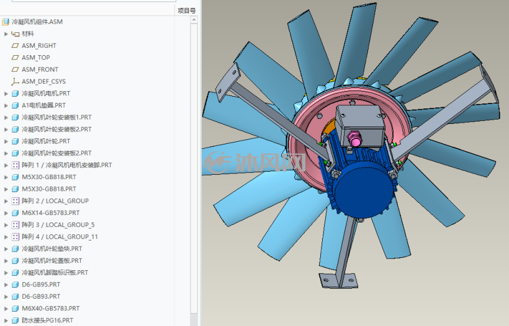The image size is (509, 326).
Task: Expand the 阵列 1 pattern node
Action: click(6, 165)
